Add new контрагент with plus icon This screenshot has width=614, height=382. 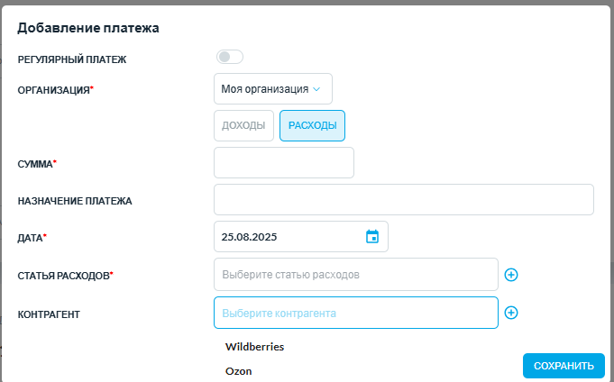(511, 313)
